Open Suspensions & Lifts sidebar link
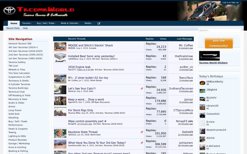This screenshot has width=247, height=154. [x=19, y=77]
